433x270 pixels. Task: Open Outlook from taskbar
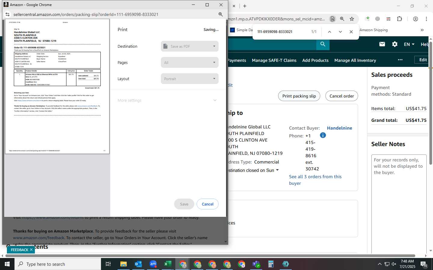(138, 264)
